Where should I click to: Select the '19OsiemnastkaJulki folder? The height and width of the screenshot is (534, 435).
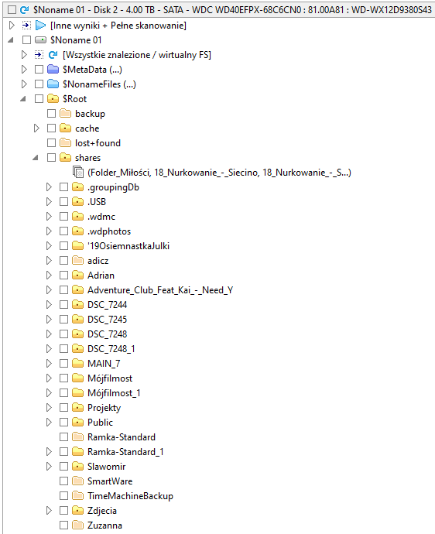click(x=128, y=246)
